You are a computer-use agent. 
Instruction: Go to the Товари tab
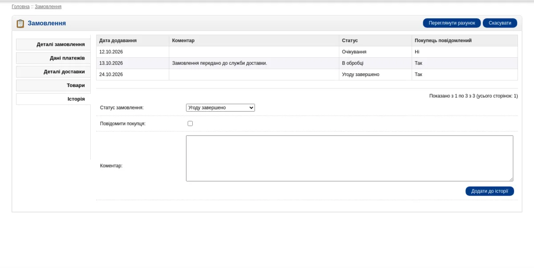pyautogui.click(x=53, y=85)
